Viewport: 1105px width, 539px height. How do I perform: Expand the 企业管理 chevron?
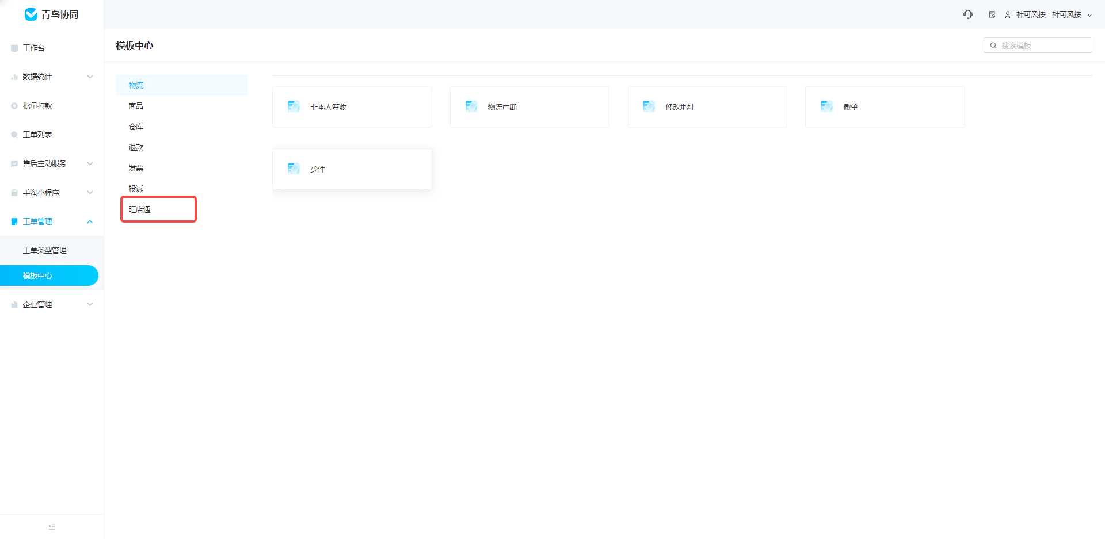[x=90, y=304]
